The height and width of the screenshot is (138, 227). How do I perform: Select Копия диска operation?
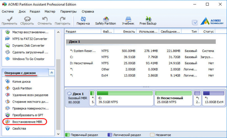click(x=18, y=82)
